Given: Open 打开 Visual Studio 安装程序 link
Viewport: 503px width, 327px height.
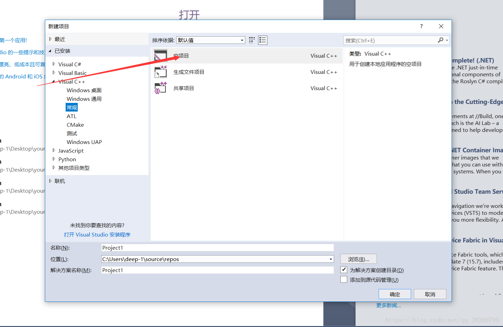Looking at the screenshot, I should (x=97, y=234).
